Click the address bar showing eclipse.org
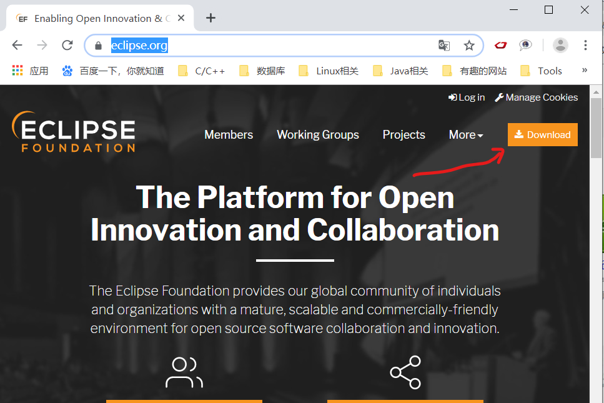 (284, 46)
